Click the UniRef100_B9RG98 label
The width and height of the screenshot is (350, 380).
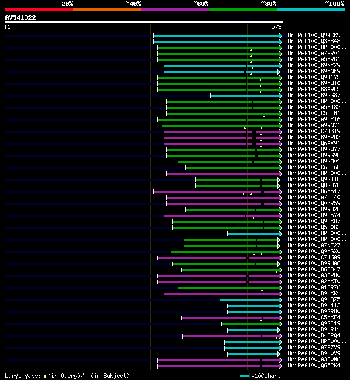(x=314, y=156)
